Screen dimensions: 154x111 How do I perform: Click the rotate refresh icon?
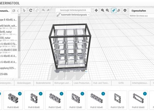pyautogui.click(x=31, y=10)
